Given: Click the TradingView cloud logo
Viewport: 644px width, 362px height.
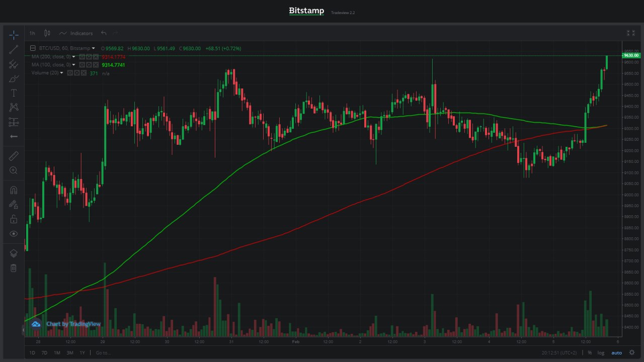Looking at the screenshot, I should 36,324.
